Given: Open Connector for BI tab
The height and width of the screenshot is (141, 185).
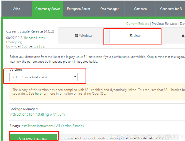Looking at the screenshot, I should pos(171,9).
